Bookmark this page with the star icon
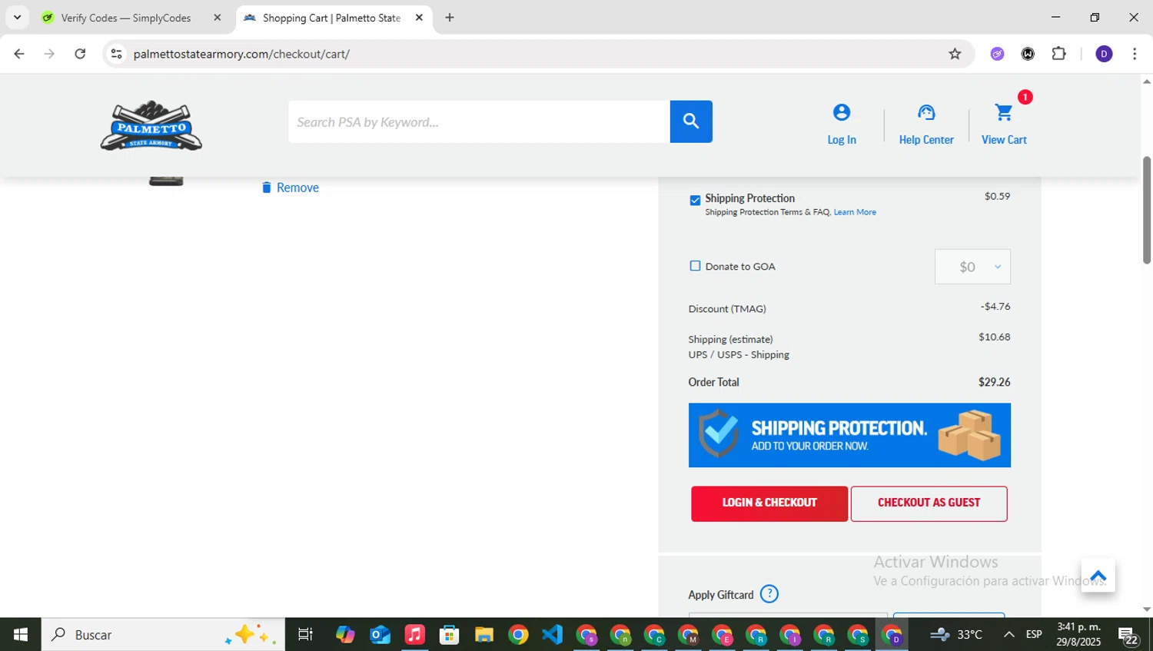This screenshot has width=1153, height=651. [x=955, y=54]
